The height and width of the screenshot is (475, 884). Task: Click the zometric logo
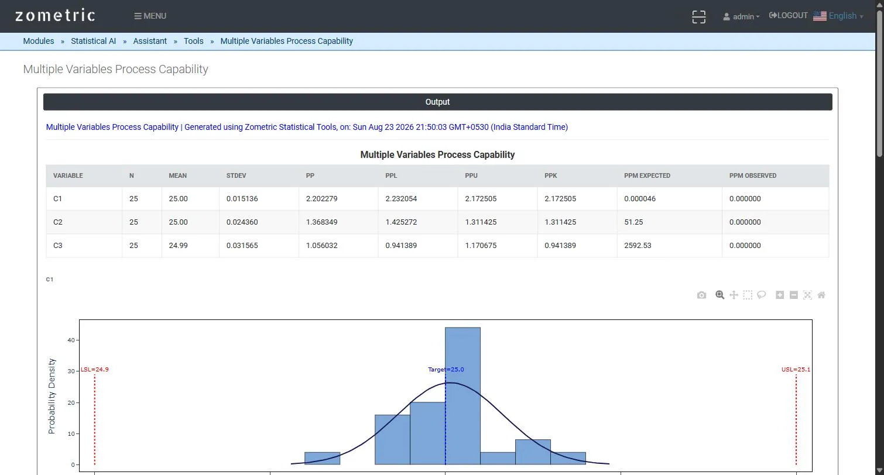click(55, 16)
